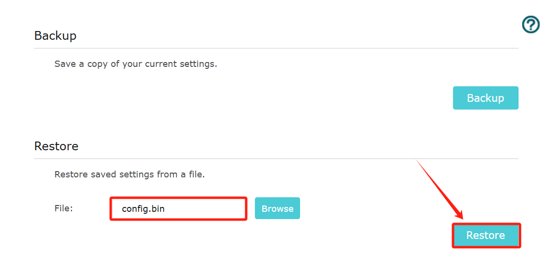Click the Backup section heading
This screenshot has height=269, width=554.
(55, 35)
